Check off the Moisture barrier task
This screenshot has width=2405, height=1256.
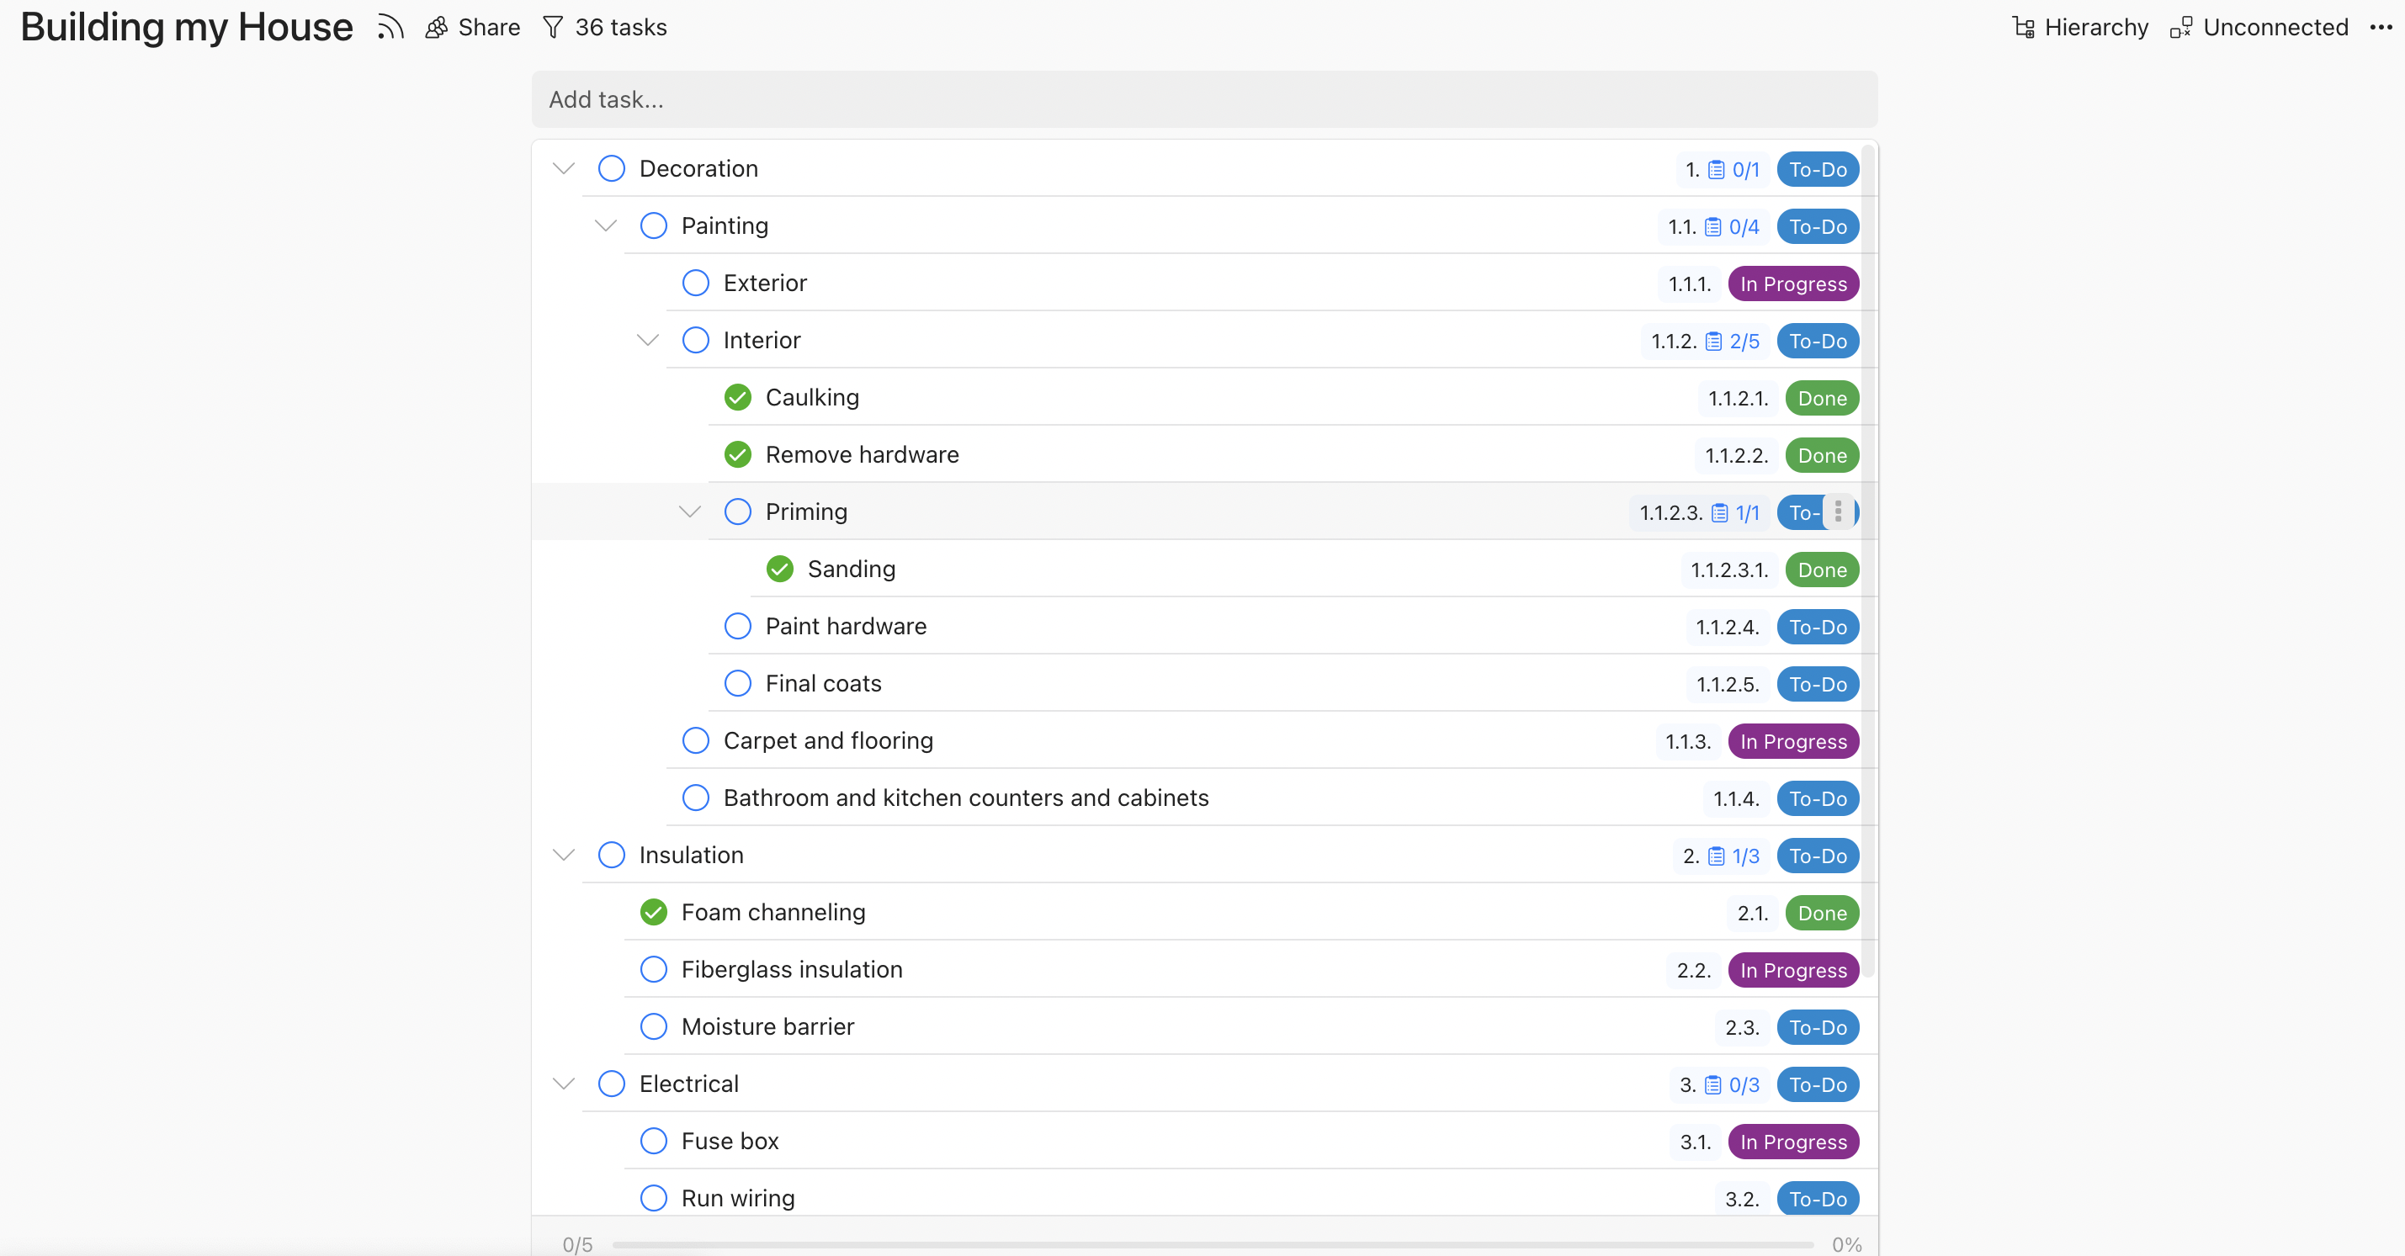654,1026
